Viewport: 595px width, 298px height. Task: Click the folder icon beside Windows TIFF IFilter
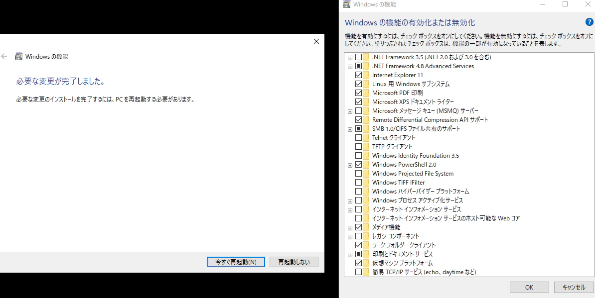366,183
